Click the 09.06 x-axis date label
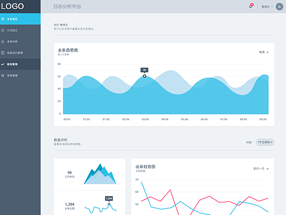Viewport: 286px width, 215px height. tap(263, 119)
